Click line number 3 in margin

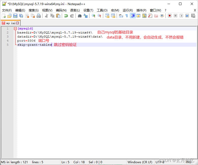tap(8, 37)
